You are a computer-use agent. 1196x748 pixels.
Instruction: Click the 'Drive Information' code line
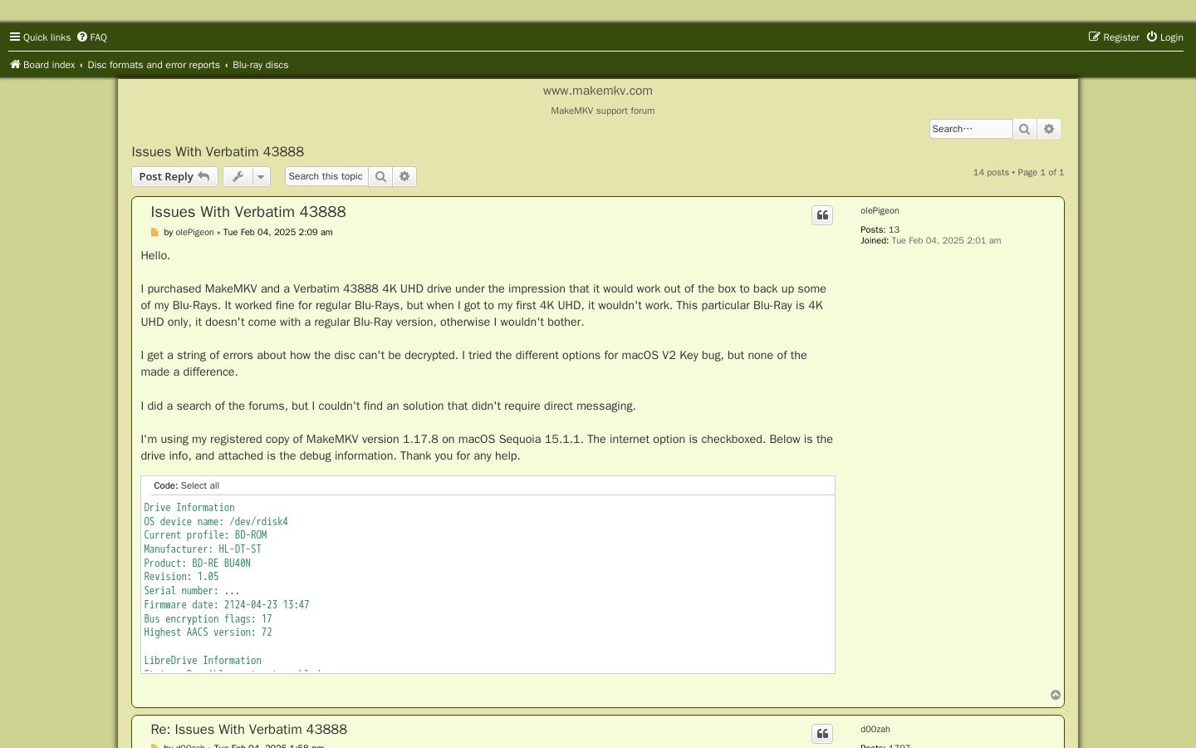[x=189, y=508]
